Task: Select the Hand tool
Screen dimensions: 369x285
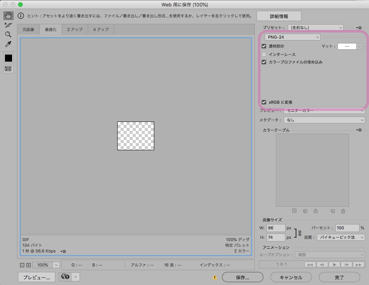Action: [x=8, y=16]
